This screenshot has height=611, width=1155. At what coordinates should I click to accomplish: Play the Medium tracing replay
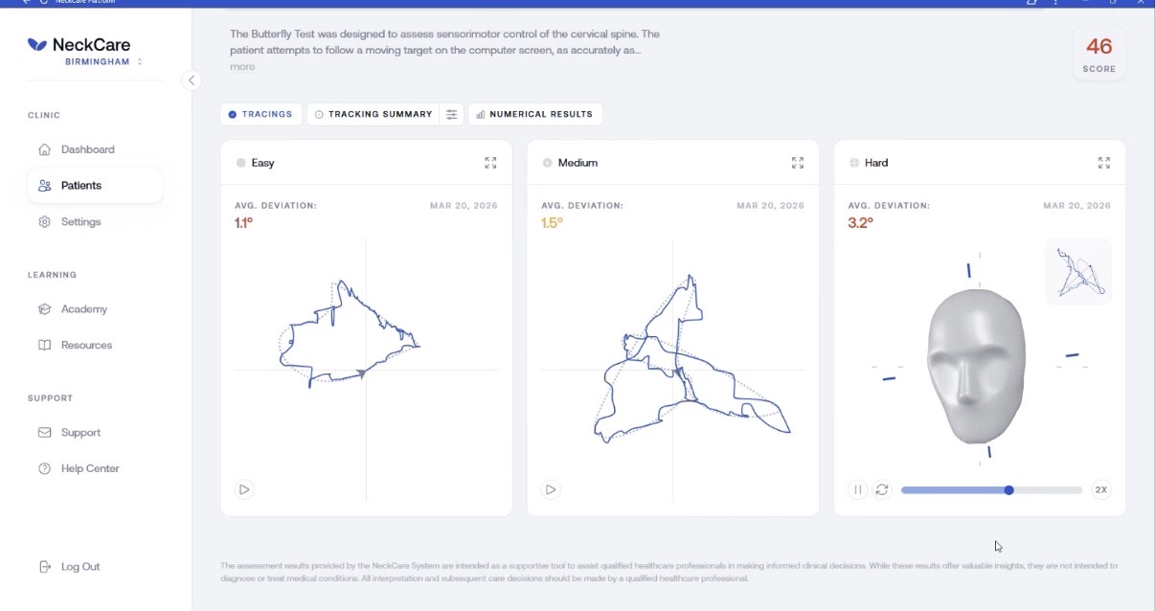551,489
